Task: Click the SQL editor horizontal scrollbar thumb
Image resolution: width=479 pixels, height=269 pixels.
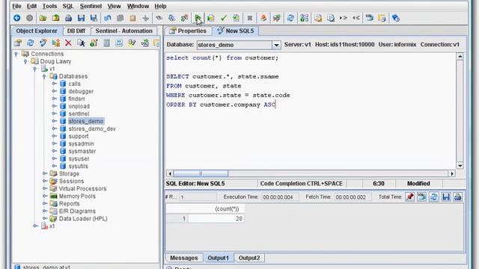Action: point(201,173)
